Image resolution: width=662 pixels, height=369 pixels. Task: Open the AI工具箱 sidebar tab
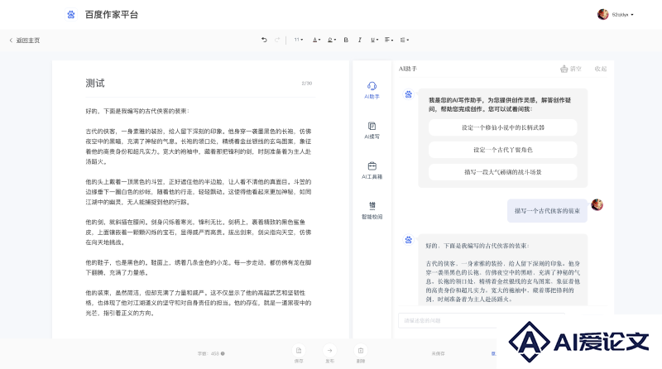point(372,170)
